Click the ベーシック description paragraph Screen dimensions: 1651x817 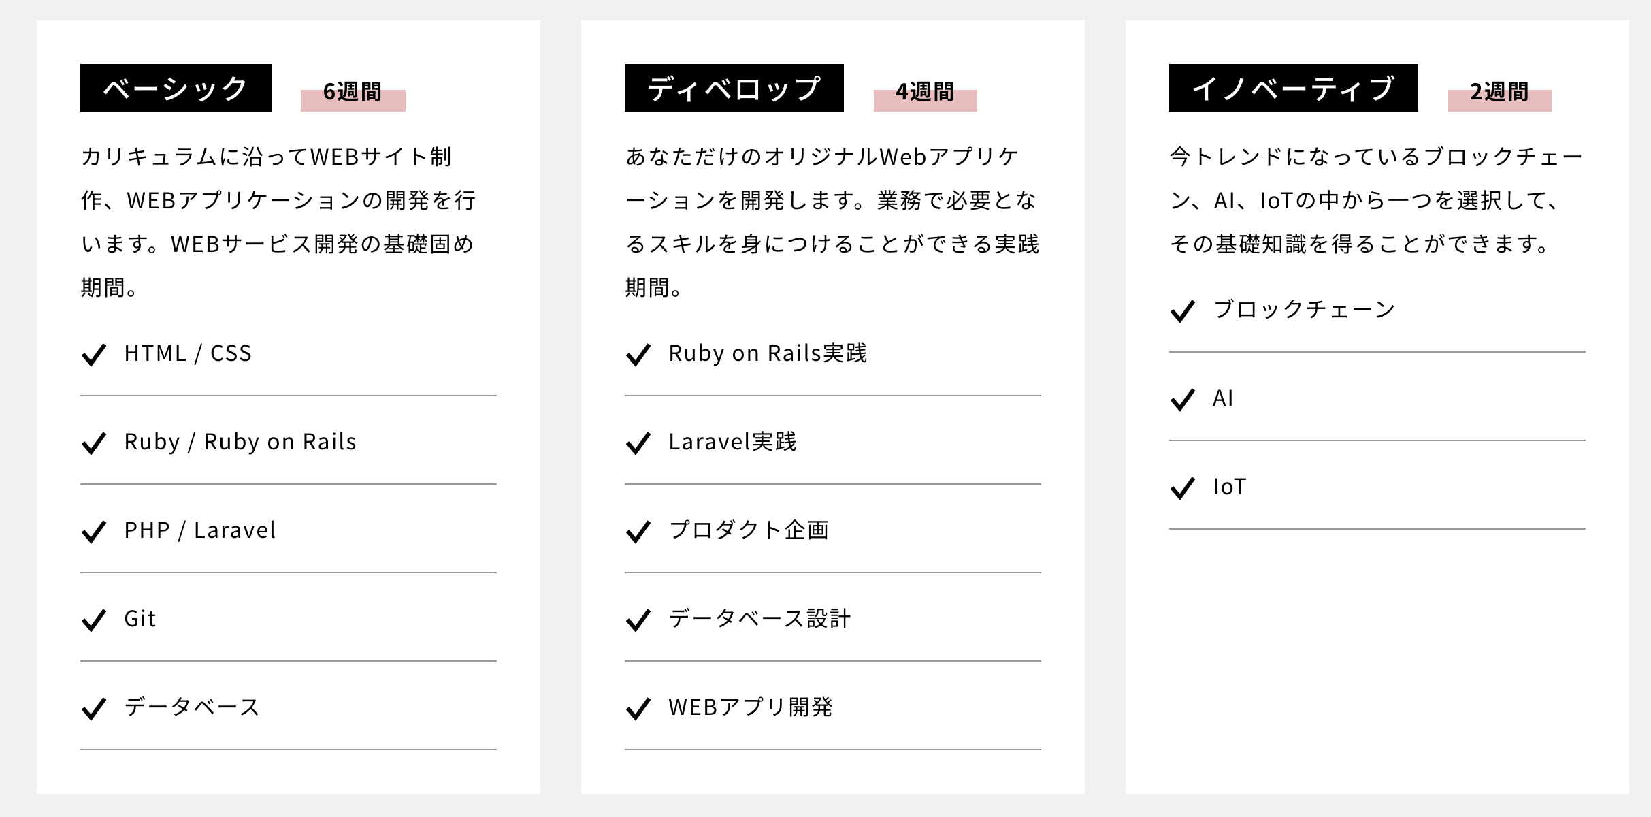[x=278, y=222]
